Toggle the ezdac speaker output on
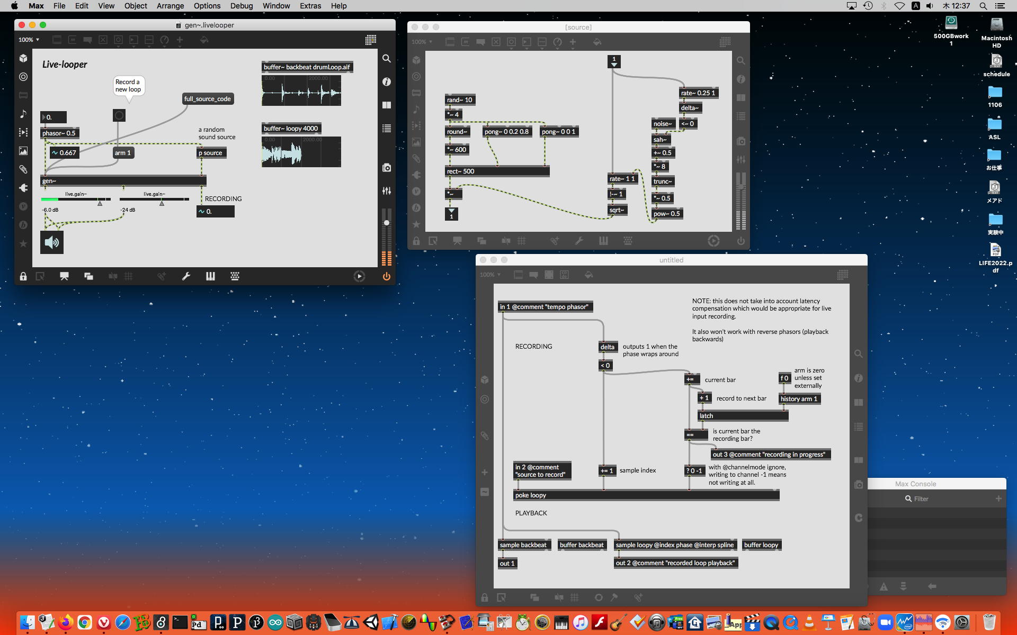Viewport: 1017px width, 635px height. (x=52, y=242)
